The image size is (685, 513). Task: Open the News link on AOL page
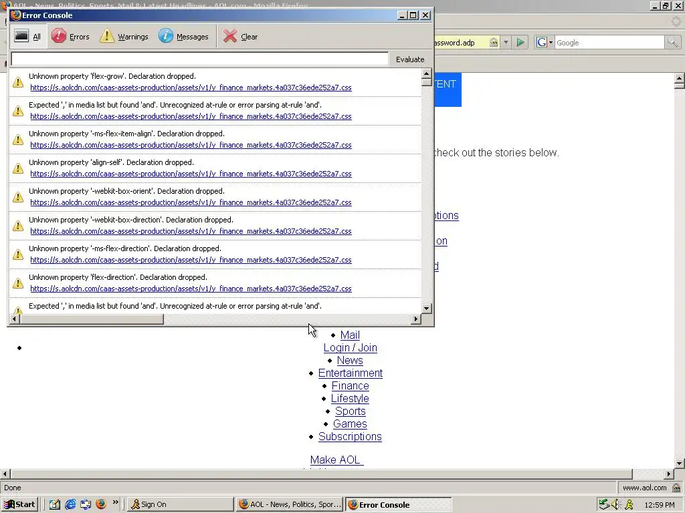(x=350, y=360)
